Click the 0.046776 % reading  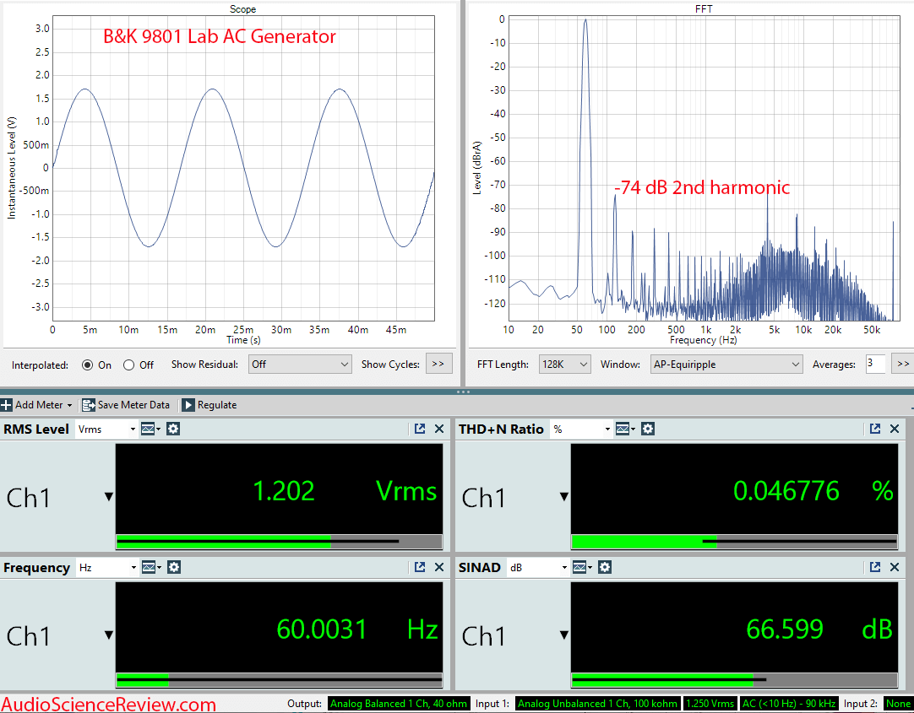(813, 490)
